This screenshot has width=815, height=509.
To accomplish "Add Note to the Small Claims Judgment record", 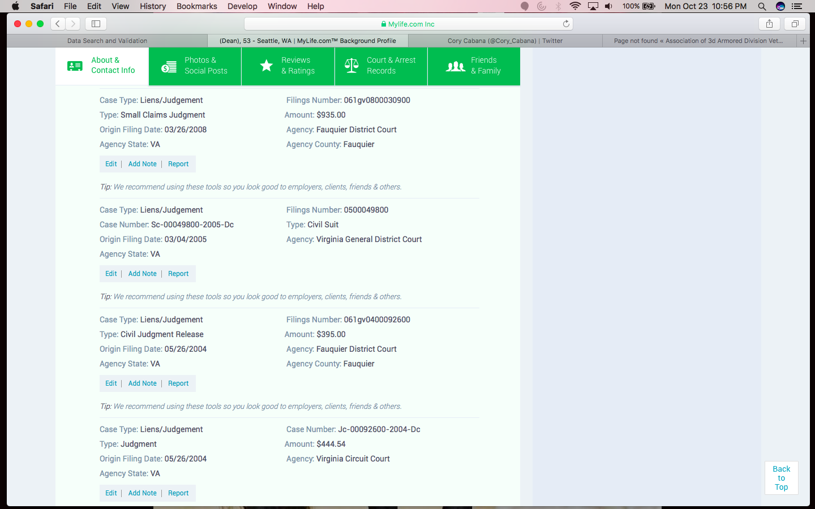I will (x=143, y=164).
